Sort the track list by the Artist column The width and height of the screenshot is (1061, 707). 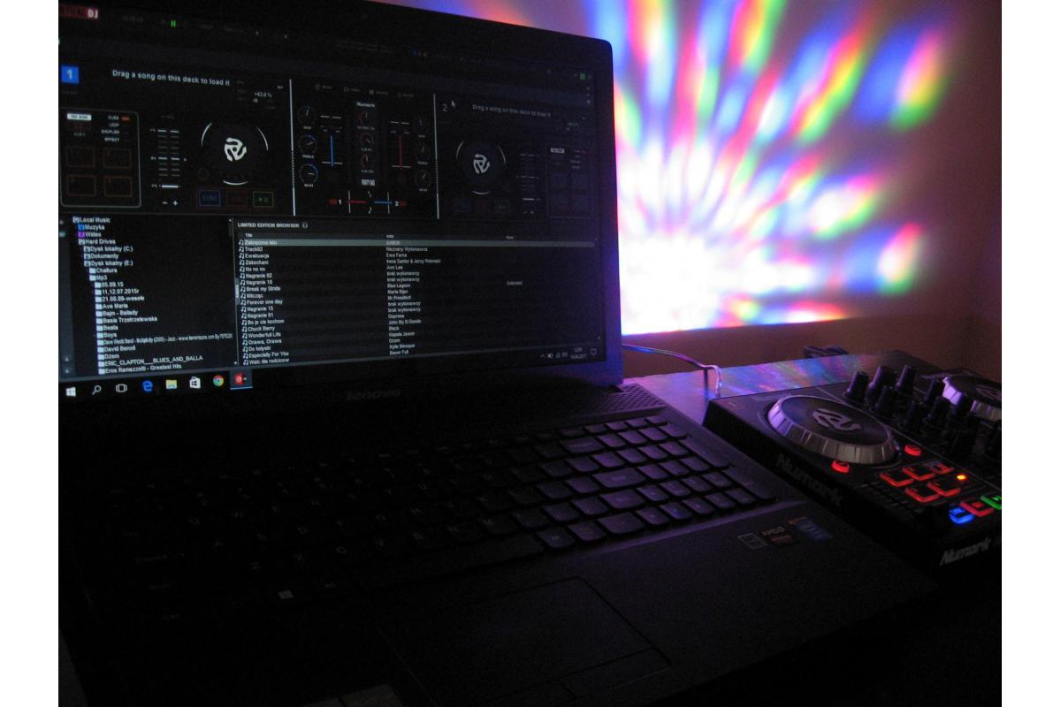[x=390, y=236]
